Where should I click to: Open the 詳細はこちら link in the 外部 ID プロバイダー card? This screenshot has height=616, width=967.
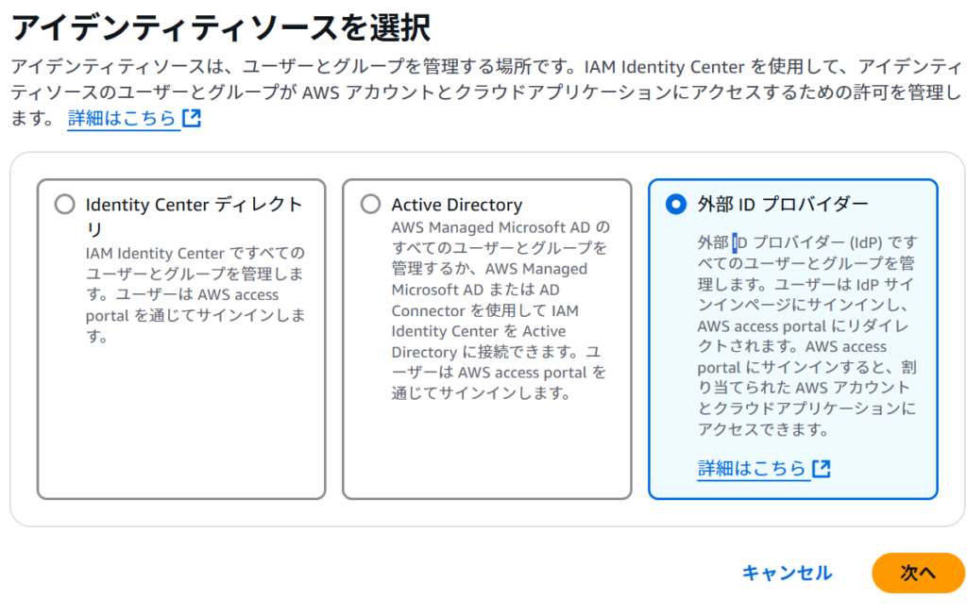(752, 468)
